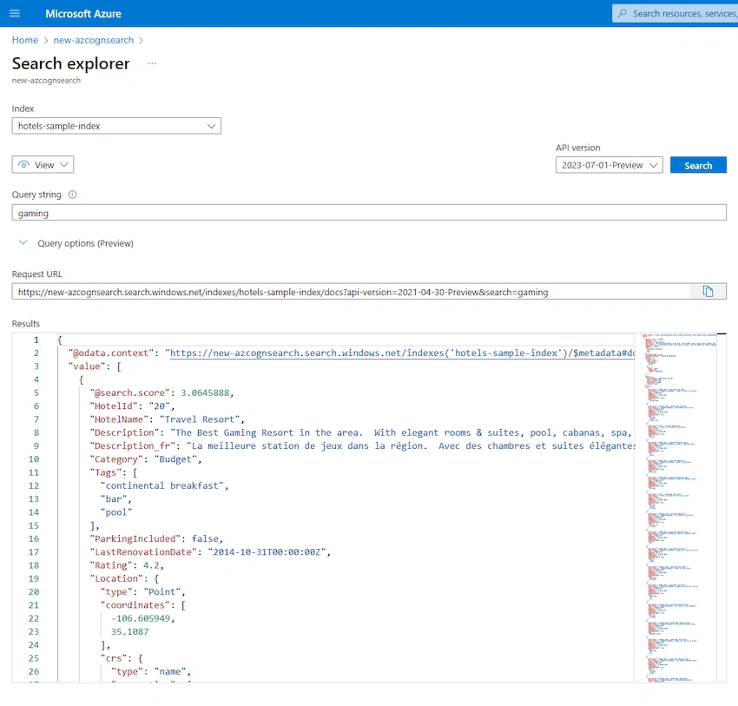Click the "crs": { line
Image resolution: width=738 pixels, height=706 pixels.
[122, 658]
